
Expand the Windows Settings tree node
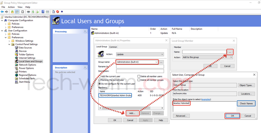pyautogui.click(x=9, y=41)
